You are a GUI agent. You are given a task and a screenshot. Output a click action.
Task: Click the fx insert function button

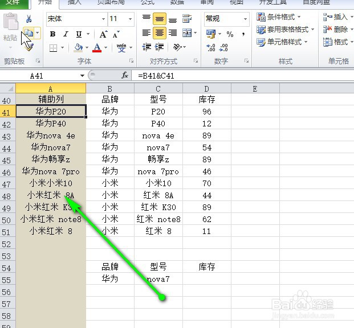(125, 75)
